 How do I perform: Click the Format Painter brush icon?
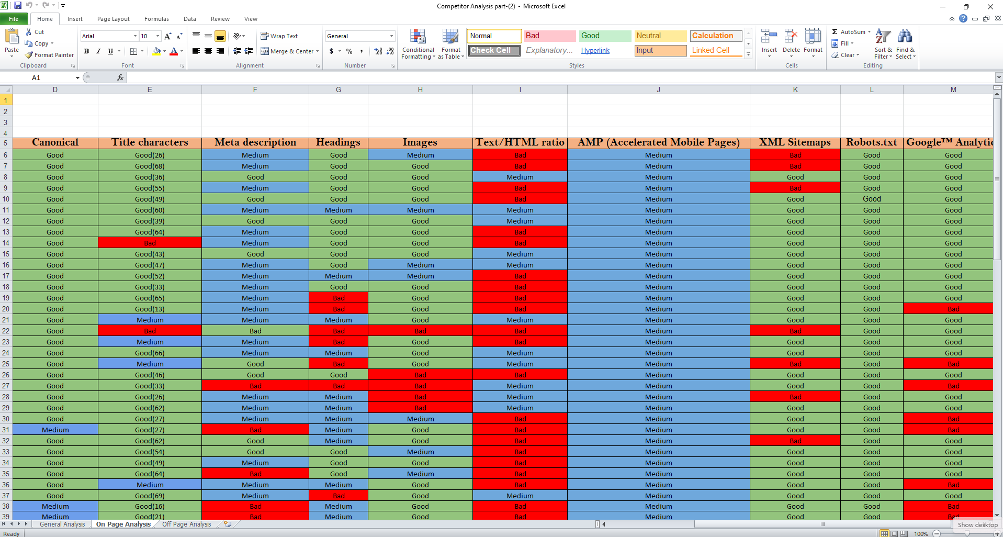click(x=29, y=55)
